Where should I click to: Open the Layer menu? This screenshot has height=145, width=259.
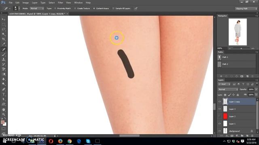pyautogui.click(x=34, y=3)
